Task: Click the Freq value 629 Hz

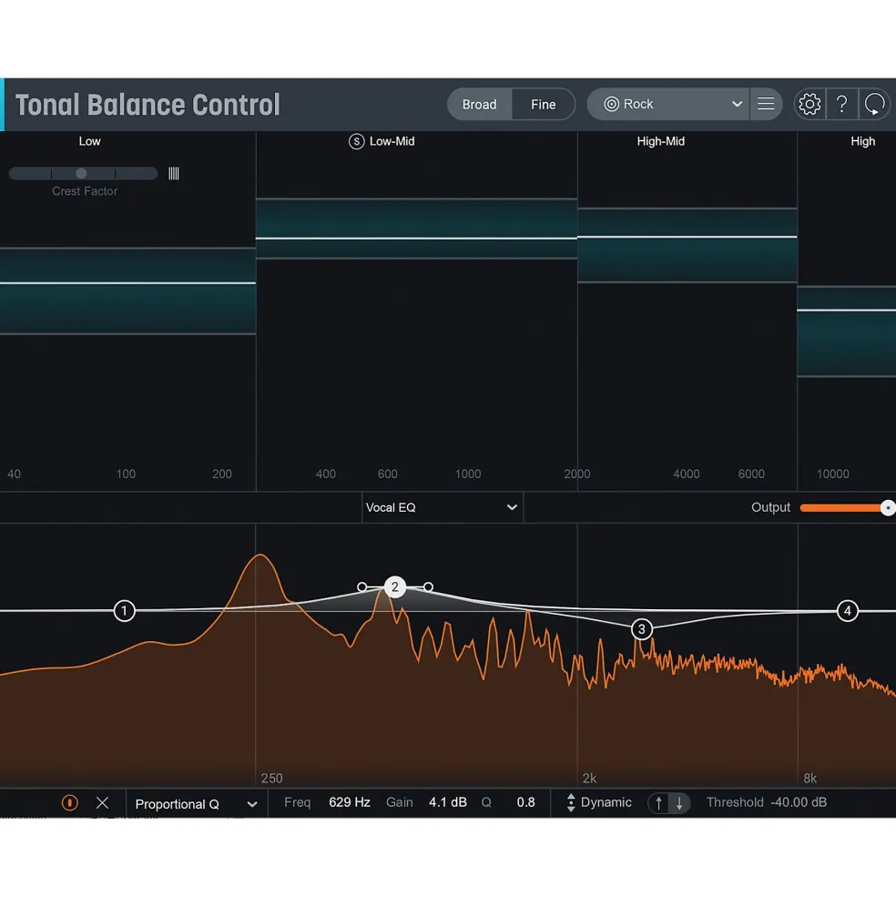Action: [x=349, y=802]
